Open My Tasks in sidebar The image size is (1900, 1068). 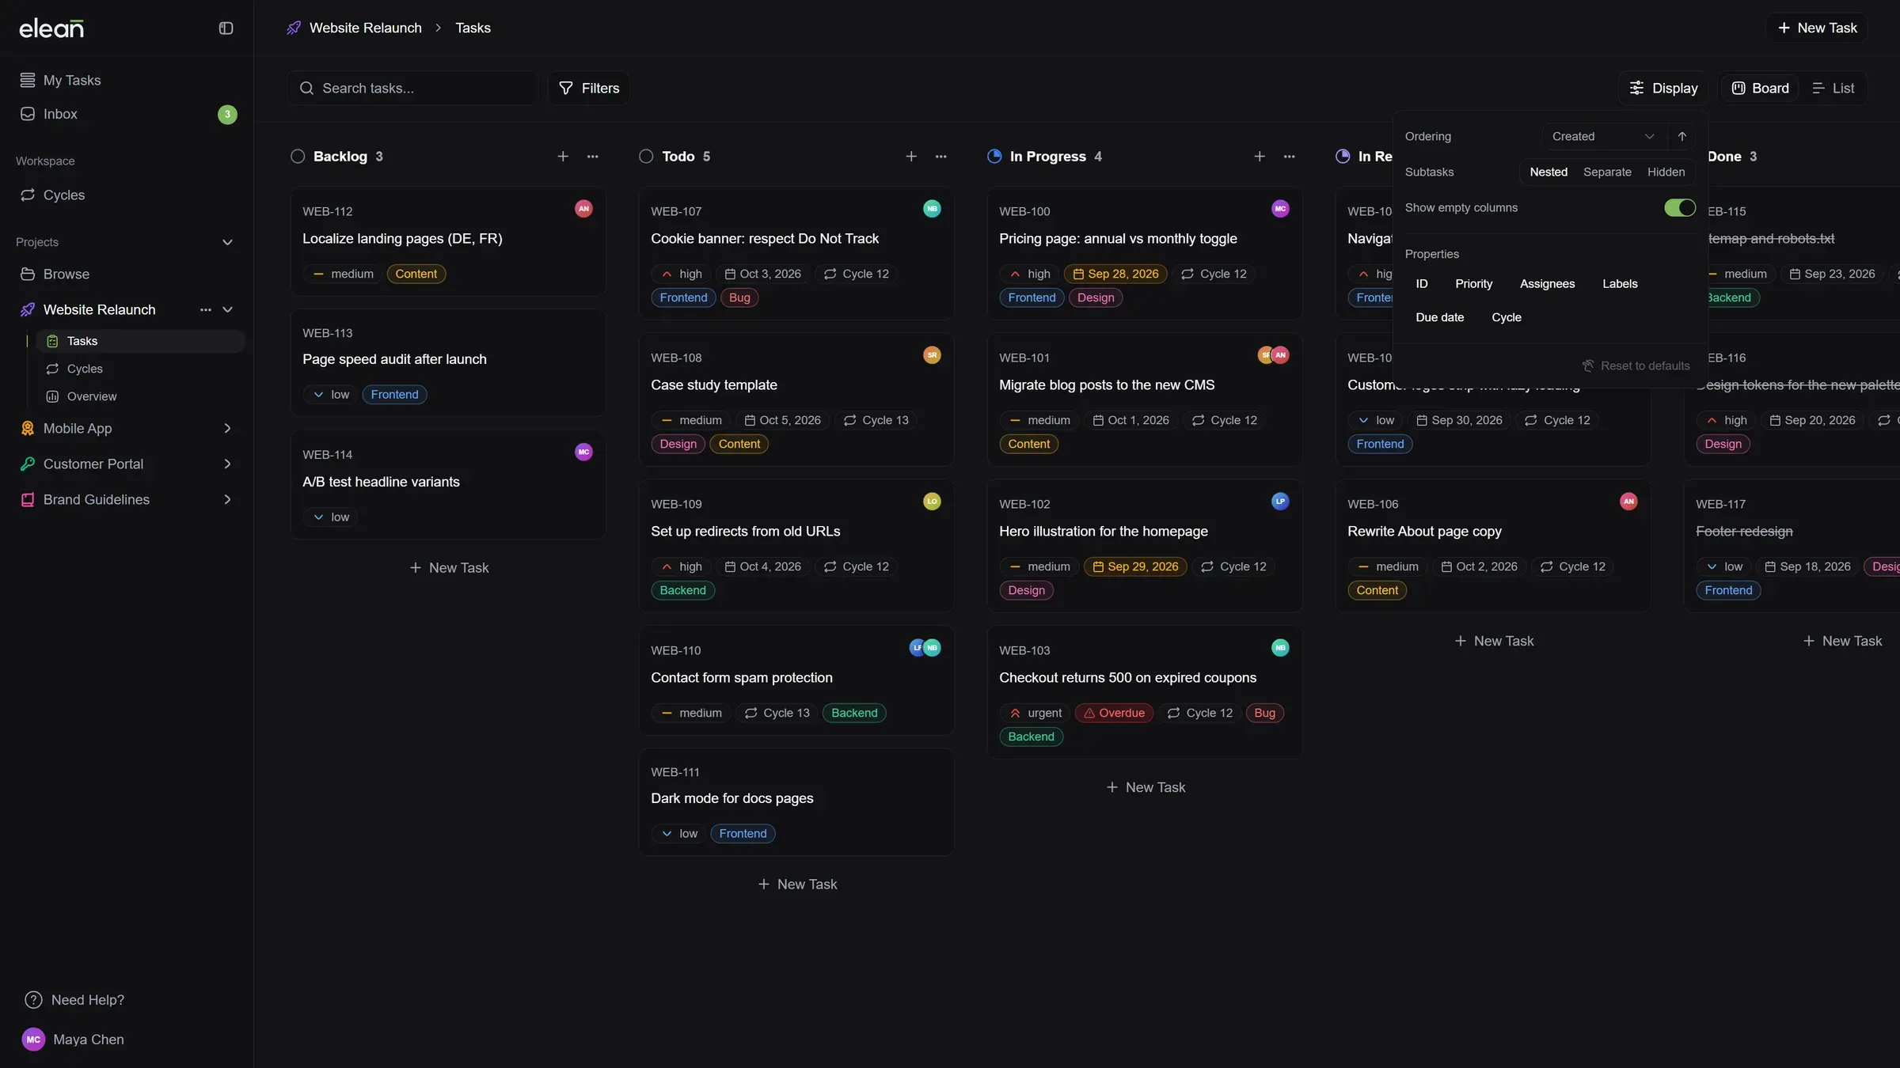[127, 80]
